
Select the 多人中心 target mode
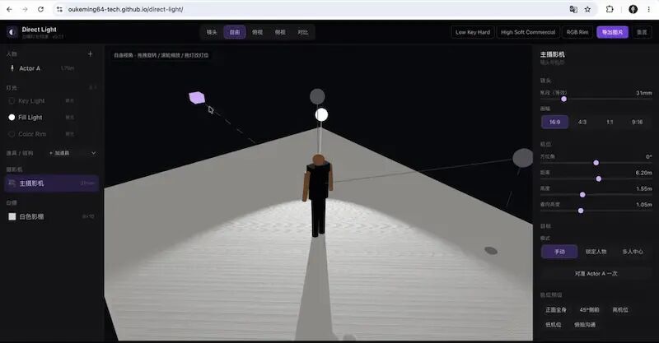pyautogui.click(x=633, y=252)
